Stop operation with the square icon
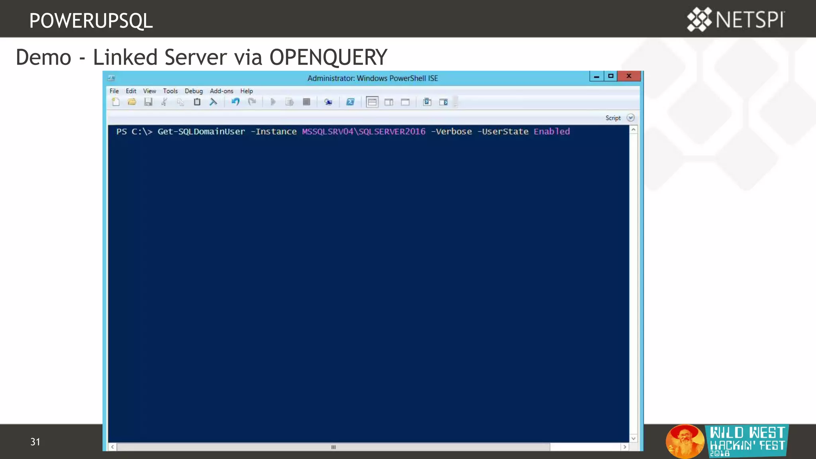Image resolution: width=816 pixels, height=459 pixels. pyautogui.click(x=306, y=102)
